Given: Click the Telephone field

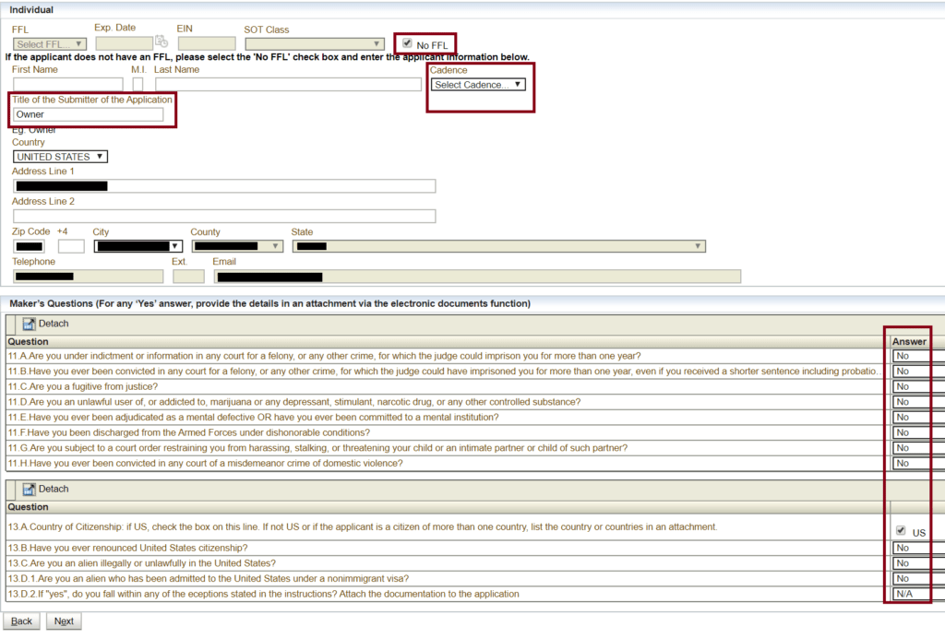Looking at the screenshot, I should point(88,277).
